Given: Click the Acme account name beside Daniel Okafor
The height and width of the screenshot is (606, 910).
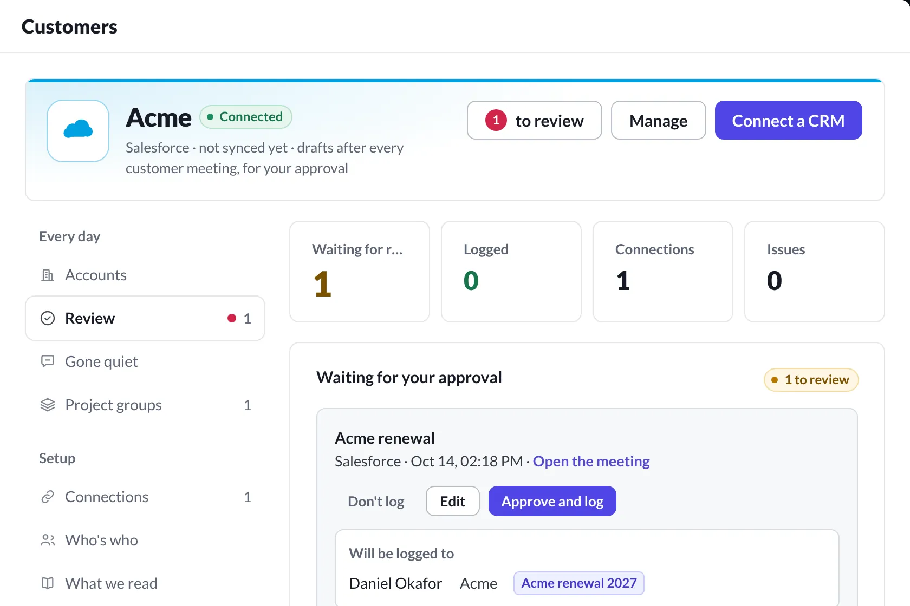Looking at the screenshot, I should [x=479, y=583].
